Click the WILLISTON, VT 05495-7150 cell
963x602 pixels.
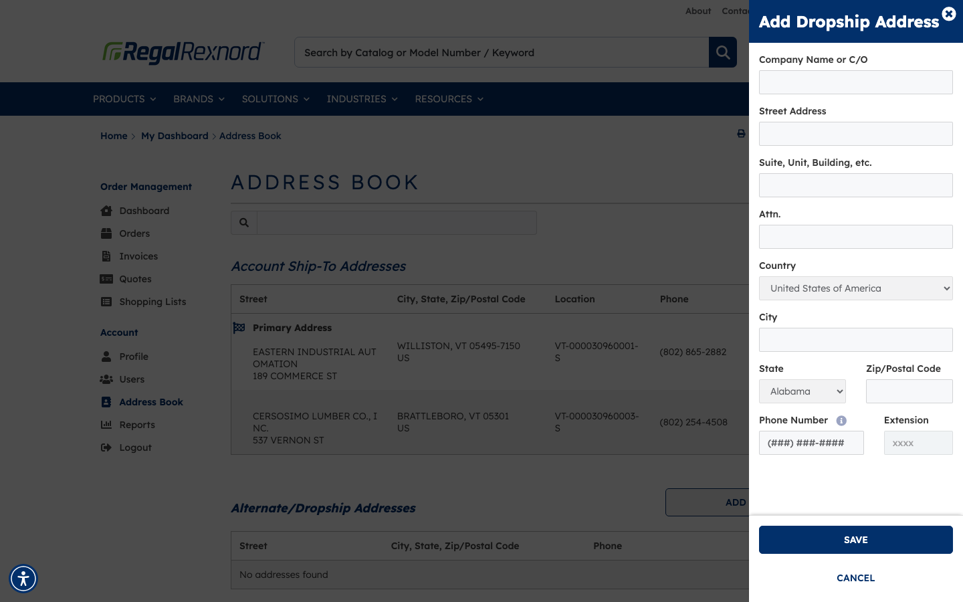[459, 352]
